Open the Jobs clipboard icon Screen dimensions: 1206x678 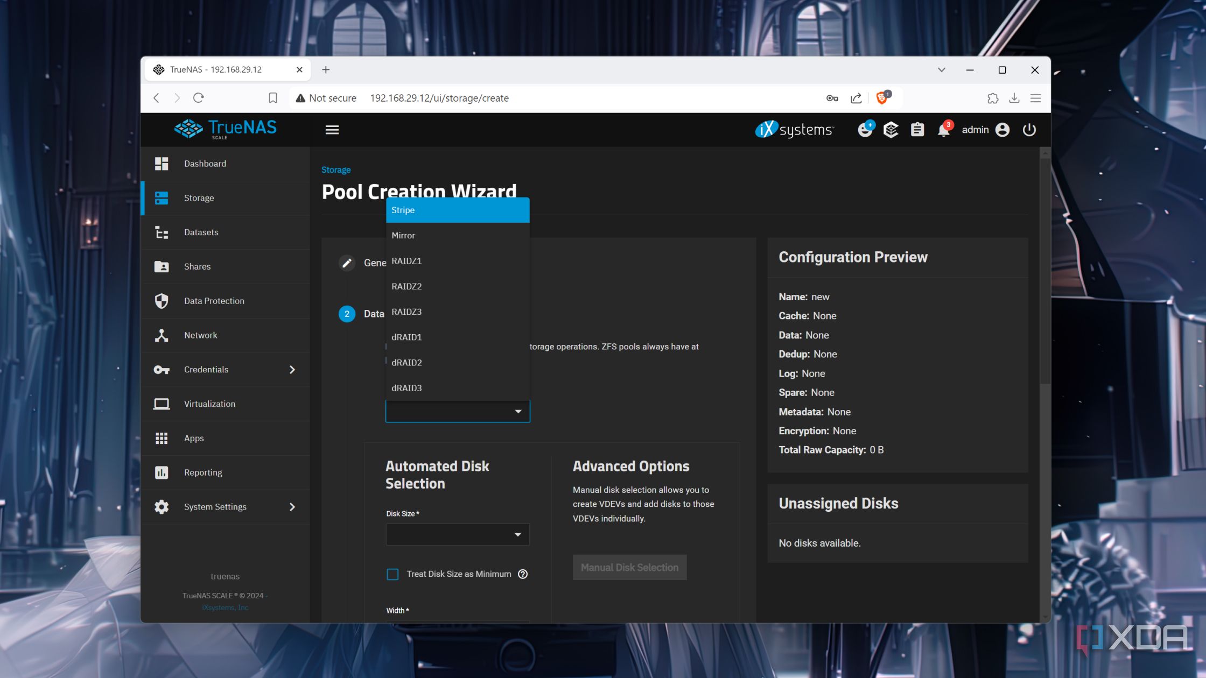point(917,130)
